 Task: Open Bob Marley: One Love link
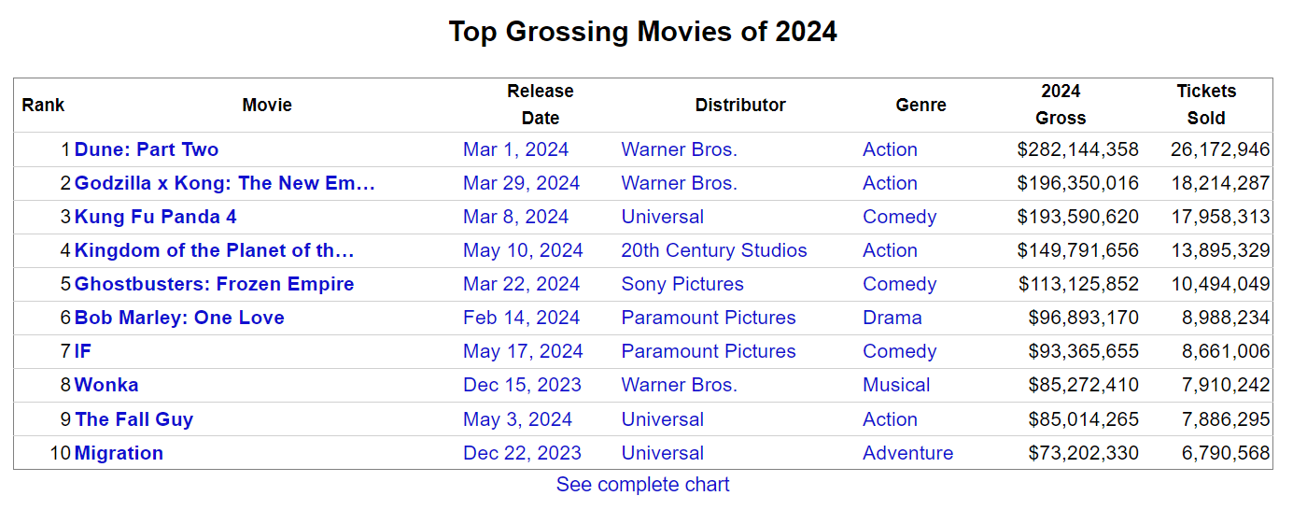click(179, 318)
